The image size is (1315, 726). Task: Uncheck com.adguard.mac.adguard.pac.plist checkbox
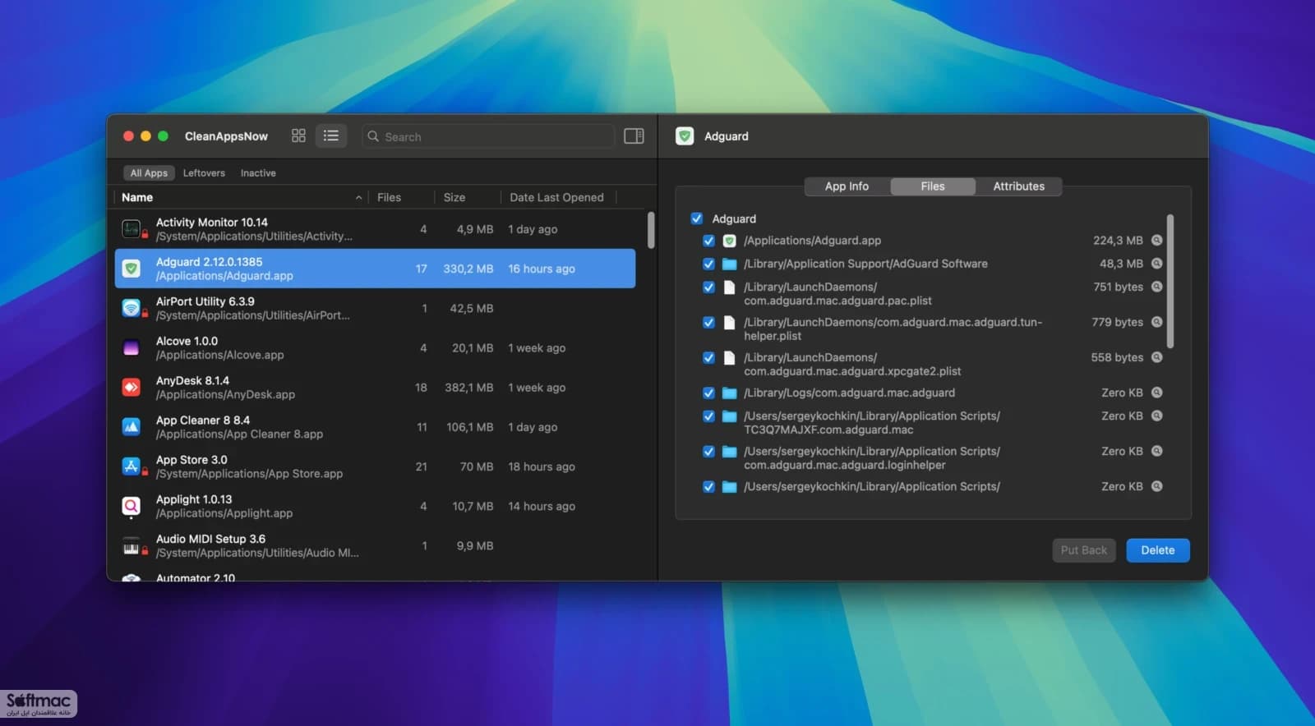(x=708, y=287)
